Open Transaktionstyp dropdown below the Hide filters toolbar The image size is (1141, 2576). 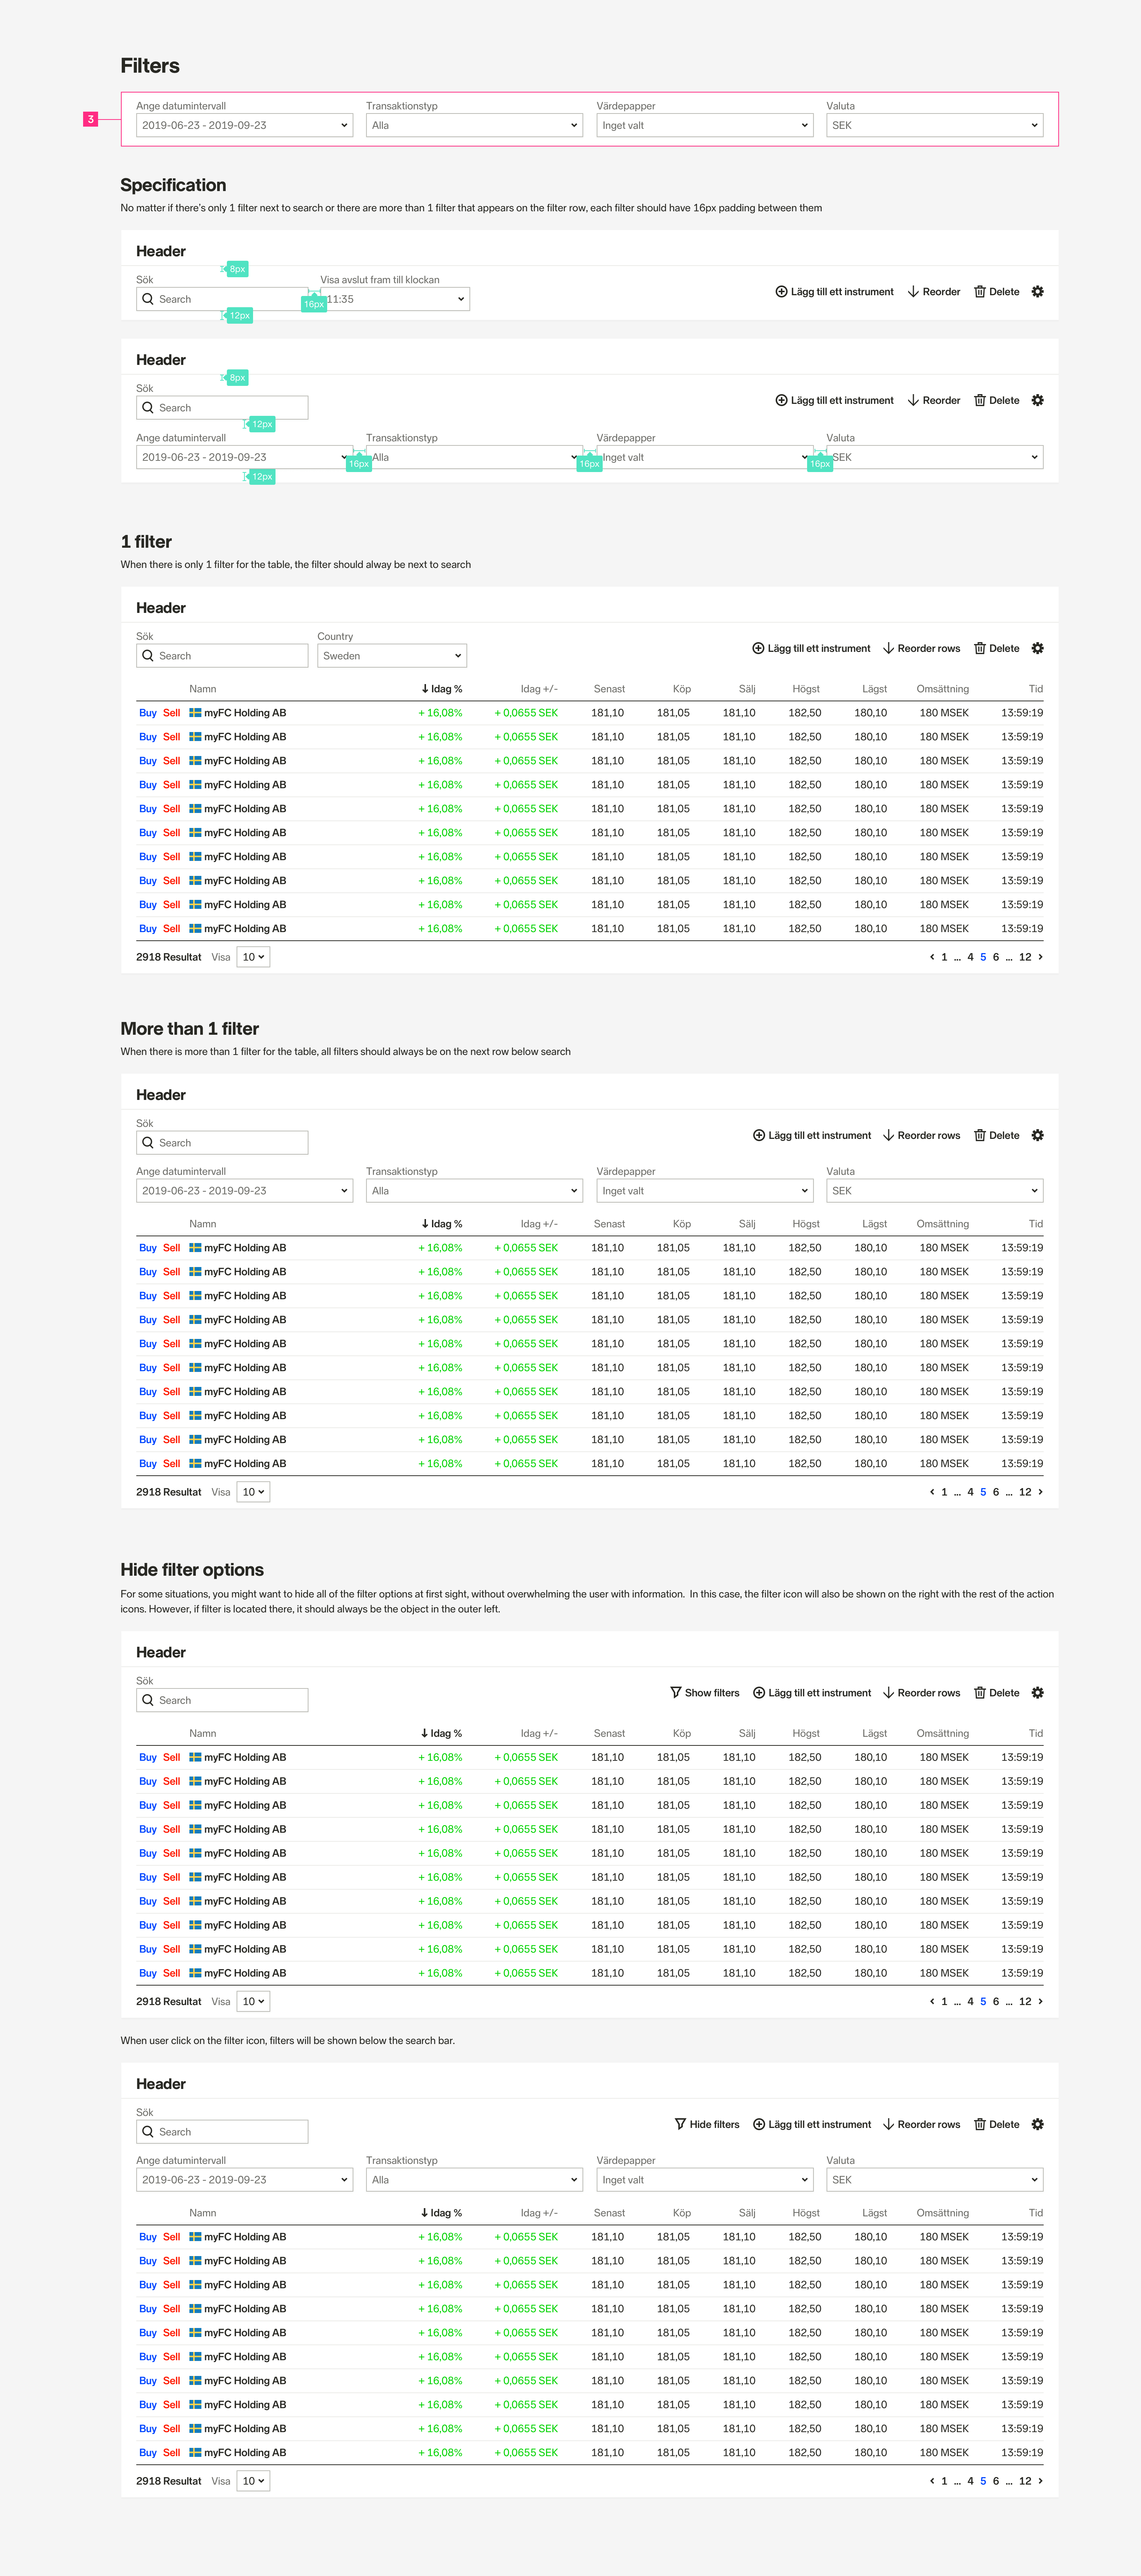[475, 2180]
